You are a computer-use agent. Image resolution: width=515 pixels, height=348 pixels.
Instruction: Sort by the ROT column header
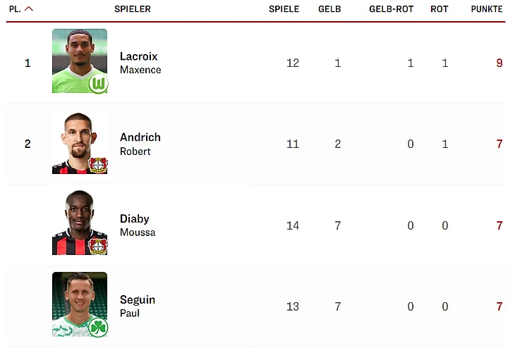439,9
